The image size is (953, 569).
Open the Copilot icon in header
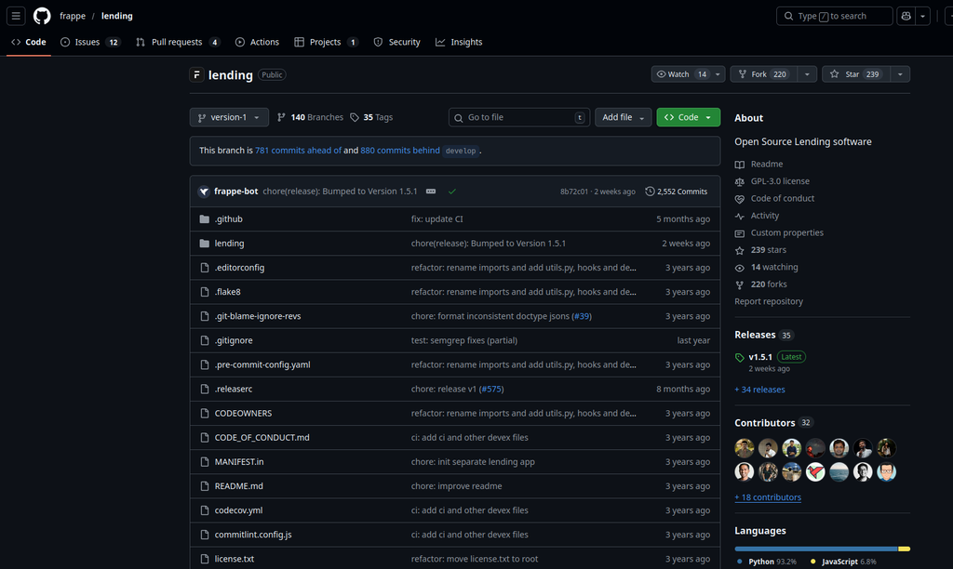(x=906, y=16)
